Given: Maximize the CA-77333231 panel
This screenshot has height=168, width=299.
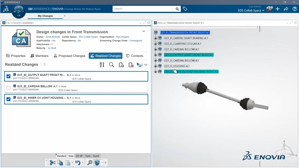Looking at the screenshot, I should [145, 23].
